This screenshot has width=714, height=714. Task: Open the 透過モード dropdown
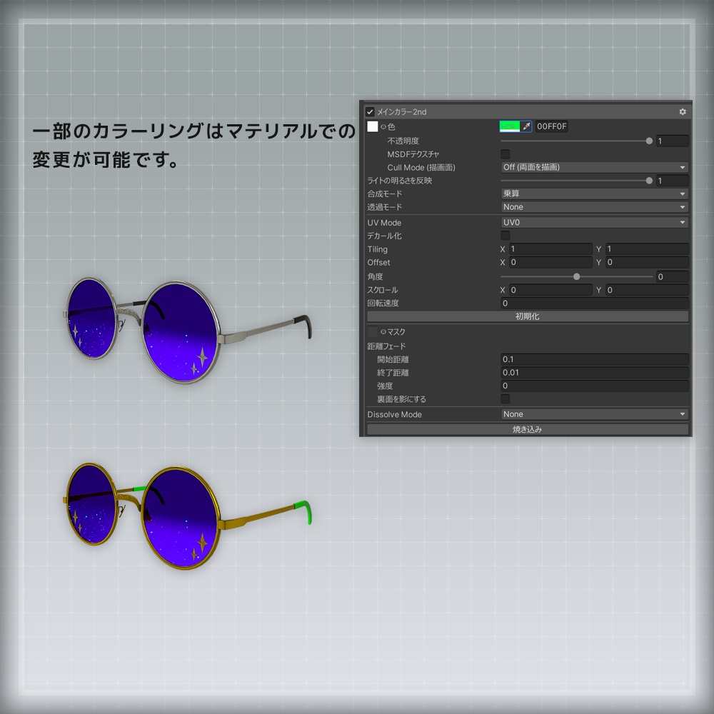tap(594, 207)
